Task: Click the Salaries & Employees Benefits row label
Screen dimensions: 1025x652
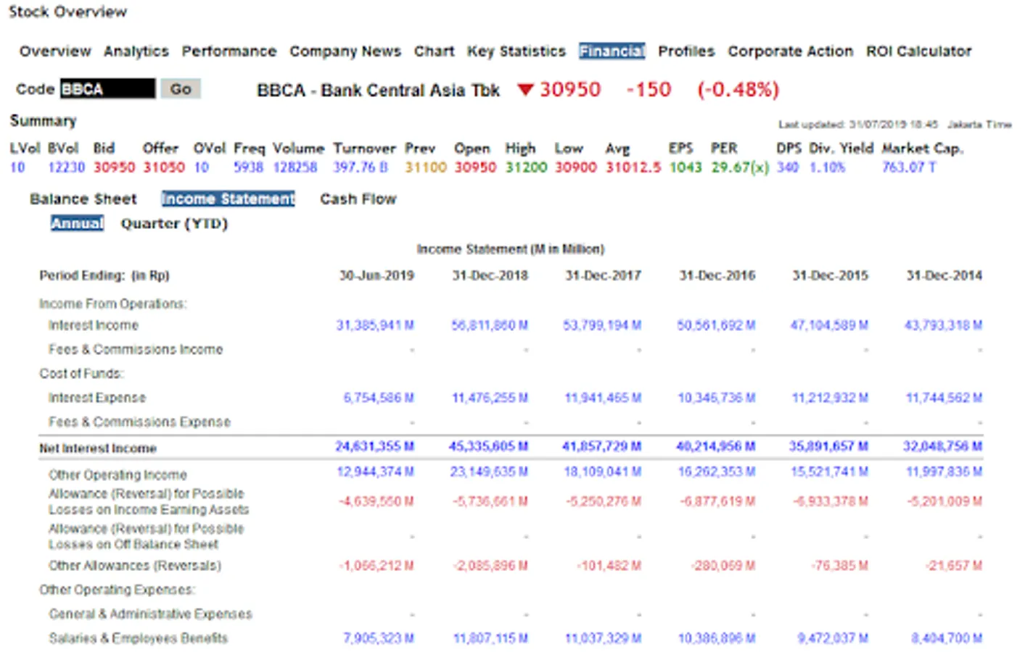Action: tap(139, 638)
